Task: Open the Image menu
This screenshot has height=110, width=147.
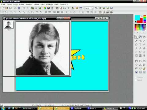Action: click(x=15, y=4)
